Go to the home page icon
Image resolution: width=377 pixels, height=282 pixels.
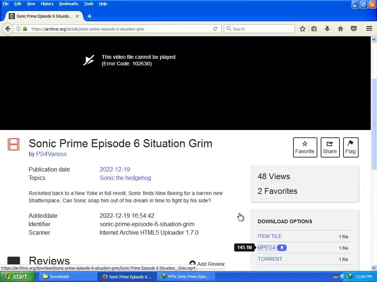(x=341, y=29)
